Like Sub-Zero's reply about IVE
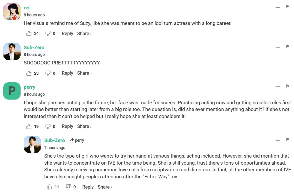The height and width of the screenshot is (193, 294). tap(49, 187)
